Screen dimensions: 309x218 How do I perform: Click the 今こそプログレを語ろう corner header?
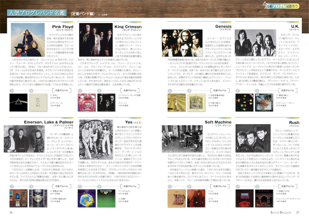pyautogui.click(x=281, y=6)
